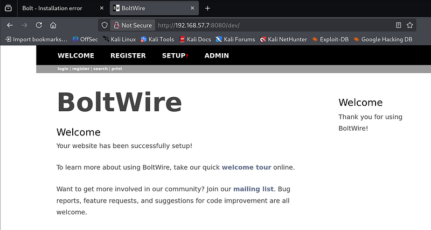Click the browser back arrow button
The height and width of the screenshot is (230, 431).
tap(10, 25)
